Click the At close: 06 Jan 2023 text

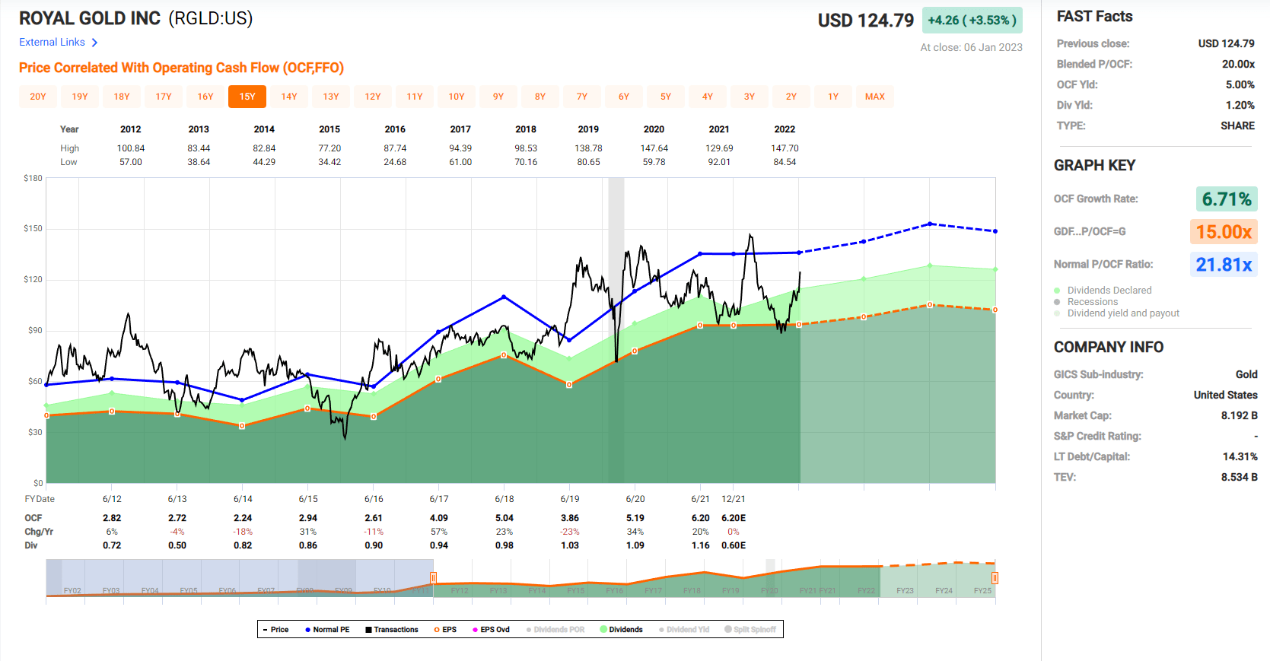click(x=971, y=47)
